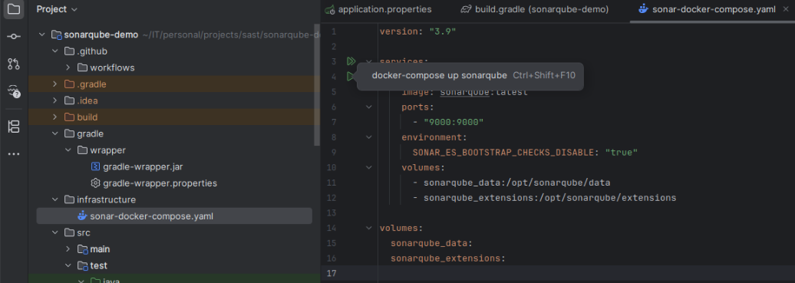Screen dimensions: 795x283
Task: Click the orange build folder icon
Action: pyautogui.click(x=70, y=117)
